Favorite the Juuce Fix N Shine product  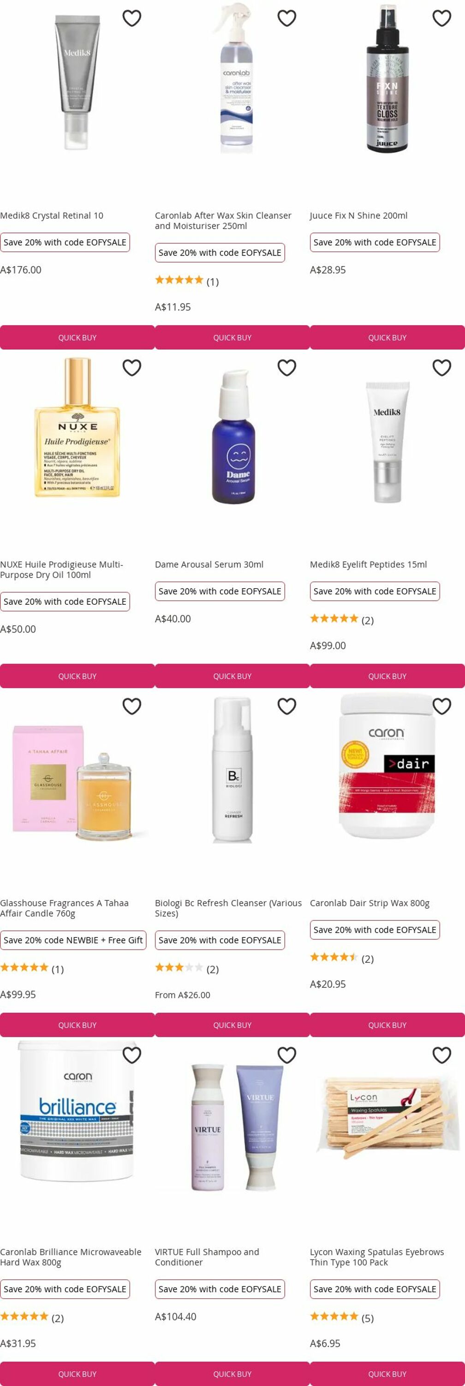tap(442, 18)
